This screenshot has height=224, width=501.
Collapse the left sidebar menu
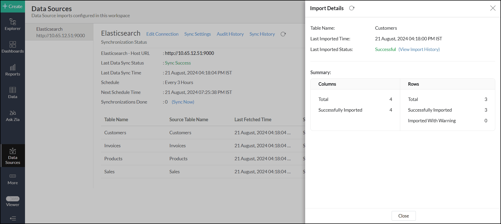coord(13,218)
